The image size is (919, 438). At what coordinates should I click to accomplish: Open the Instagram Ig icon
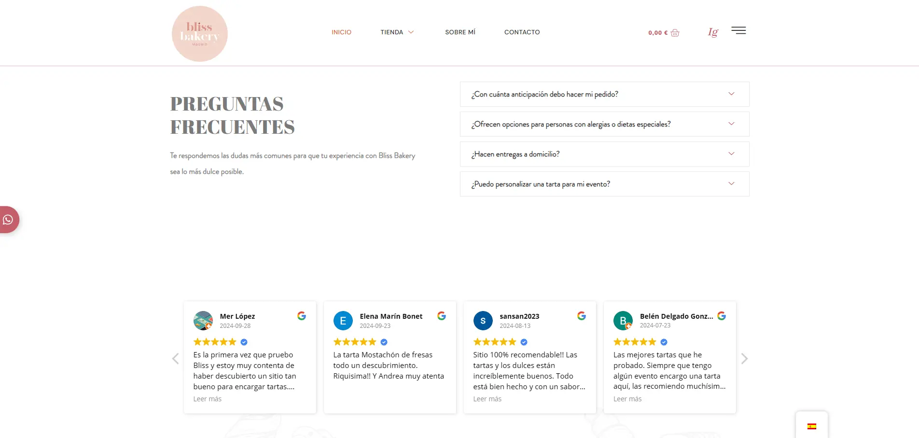click(x=713, y=32)
